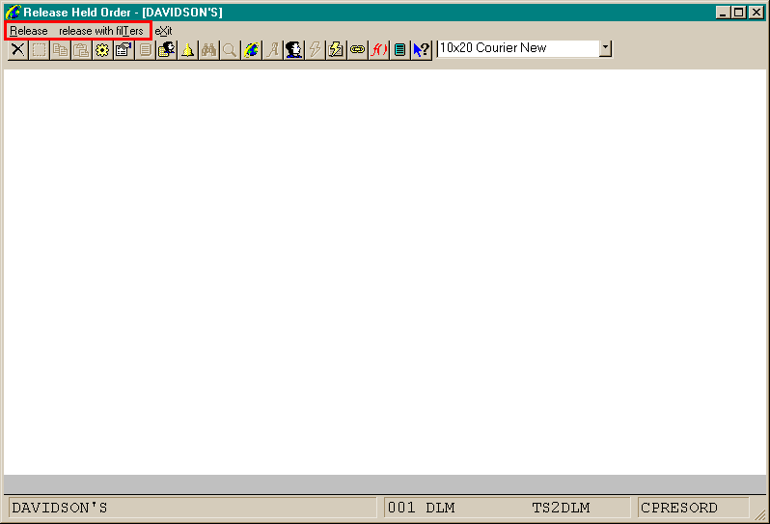The image size is (770, 524).
Task: Click the Paste clipboard icon
Action: click(81, 49)
